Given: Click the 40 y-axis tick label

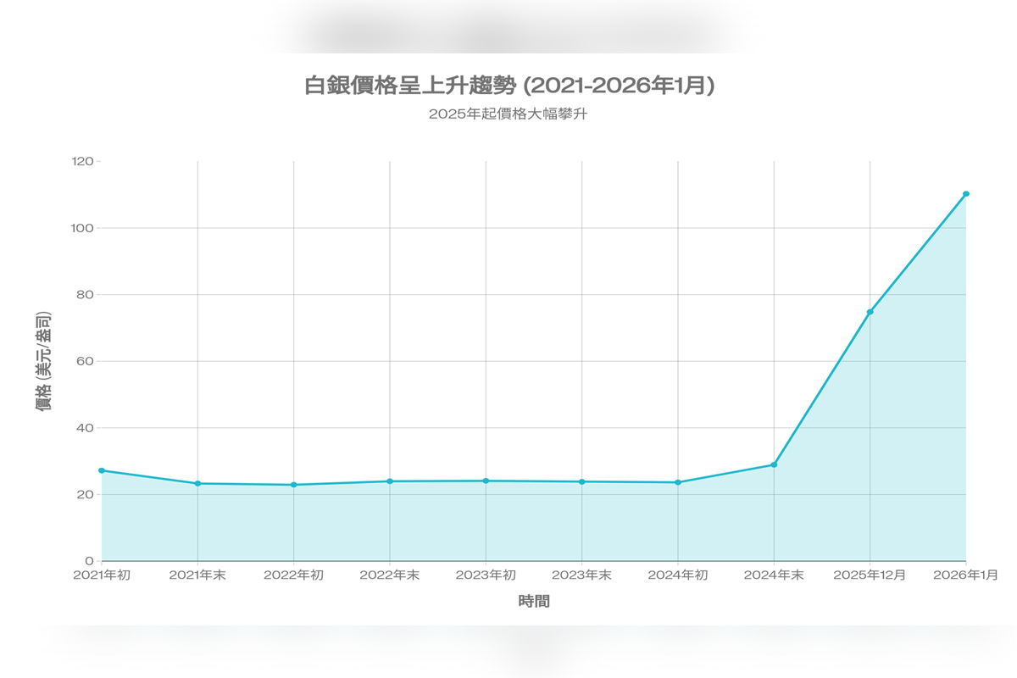Looking at the screenshot, I should pyautogui.click(x=86, y=428).
